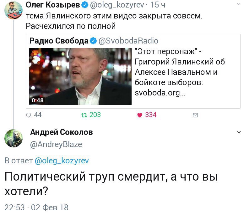
Task: Expand the top tweet's options chevron
Action: click(x=239, y=4)
